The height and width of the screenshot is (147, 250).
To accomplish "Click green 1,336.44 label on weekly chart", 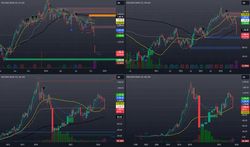I will click(245, 23).
